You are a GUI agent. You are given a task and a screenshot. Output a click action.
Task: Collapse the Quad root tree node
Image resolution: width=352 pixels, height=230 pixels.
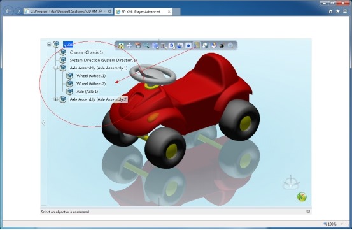click(49, 44)
